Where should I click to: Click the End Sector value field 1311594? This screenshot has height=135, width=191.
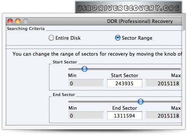click(x=124, y=116)
